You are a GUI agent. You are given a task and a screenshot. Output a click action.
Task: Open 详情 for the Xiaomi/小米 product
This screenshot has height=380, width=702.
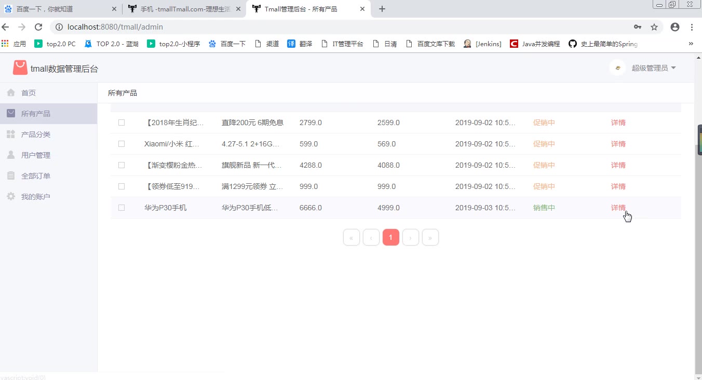point(618,144)
